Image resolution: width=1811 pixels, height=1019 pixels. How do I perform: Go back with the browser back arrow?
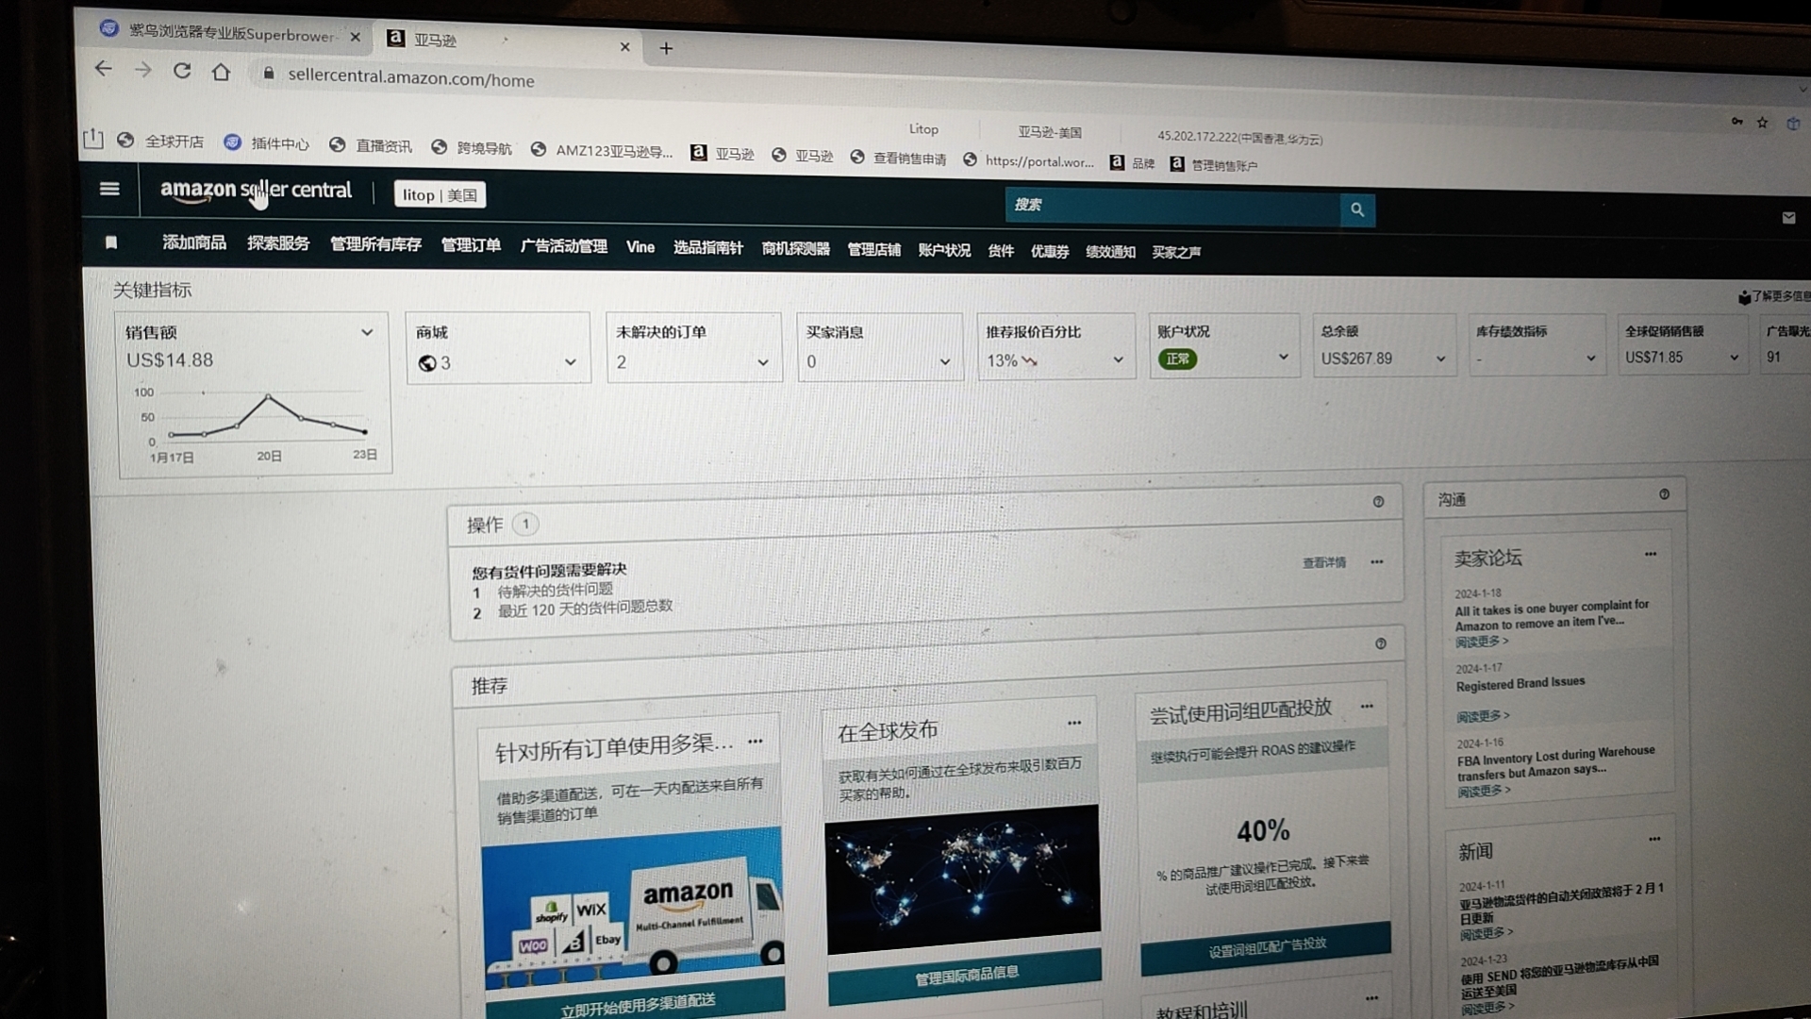coord(104,69)
